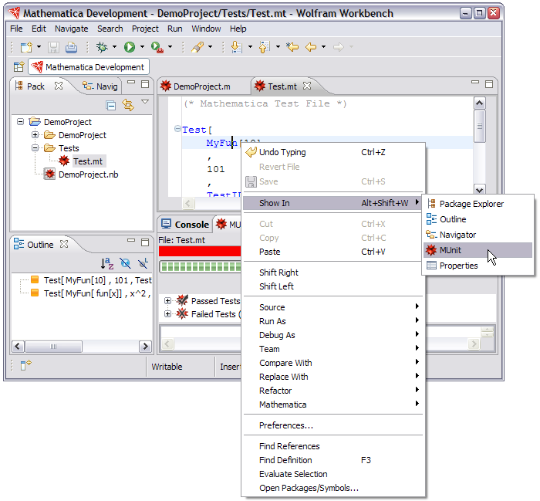Screen dimensions: 540x501
Task: Maximize the editor area
Action: (x=489, y=83)
